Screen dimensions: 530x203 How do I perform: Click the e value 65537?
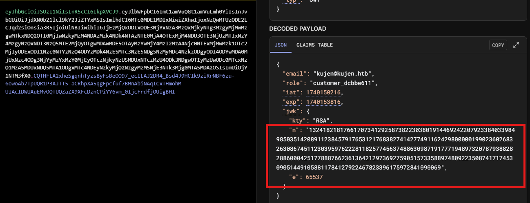314,177
